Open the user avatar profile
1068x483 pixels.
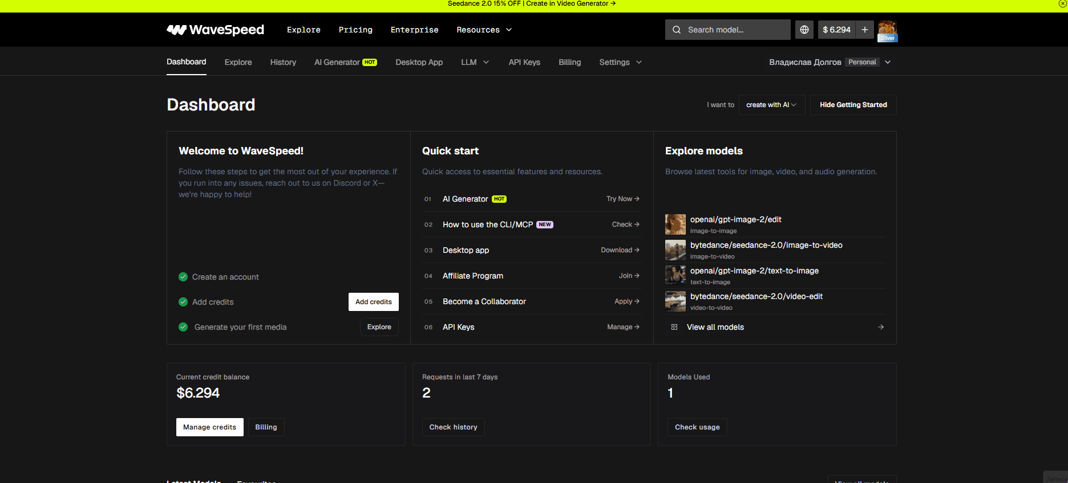click(887, 30)
